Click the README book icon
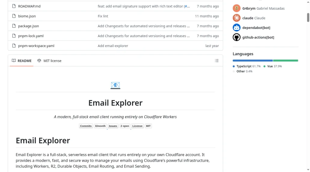Image resolution: width=310 pixels, height=172 pixels. point(14,60)
